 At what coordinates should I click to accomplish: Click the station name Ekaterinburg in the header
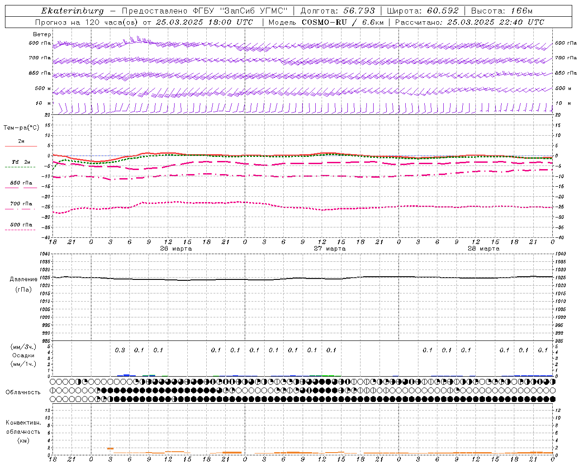click(72, 11)
